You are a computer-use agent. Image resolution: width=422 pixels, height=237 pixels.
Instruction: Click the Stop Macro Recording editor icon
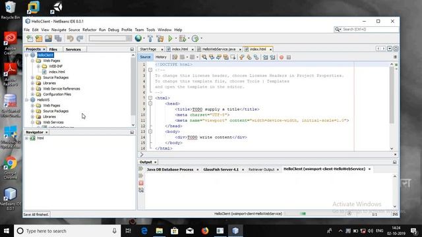pos(289,57)
